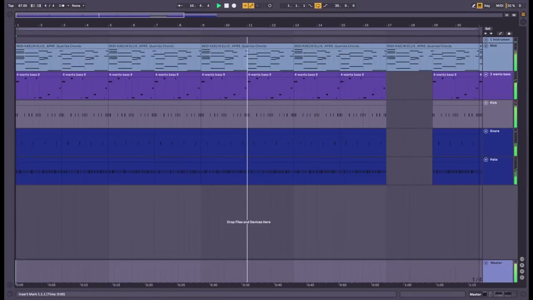Show In/Out section with IO button
533x300 pixels.
point(522,259)
